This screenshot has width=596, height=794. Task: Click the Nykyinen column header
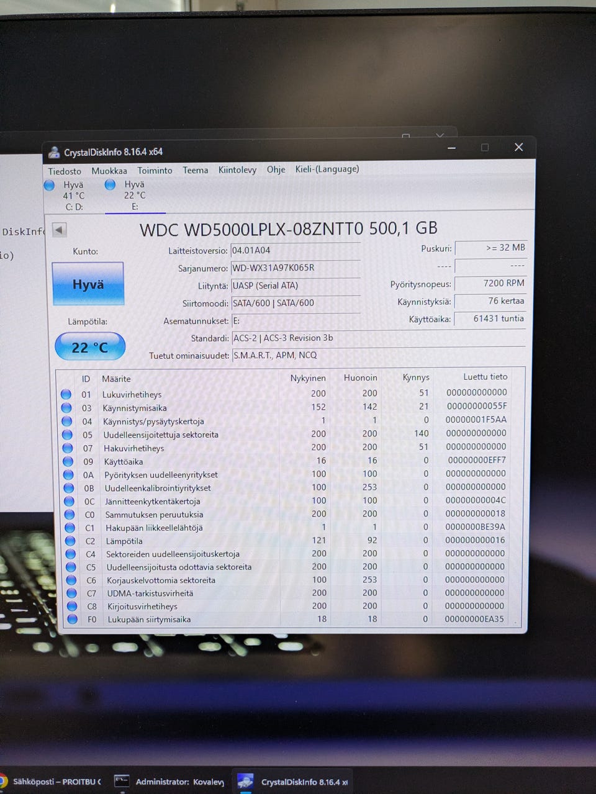308,378
